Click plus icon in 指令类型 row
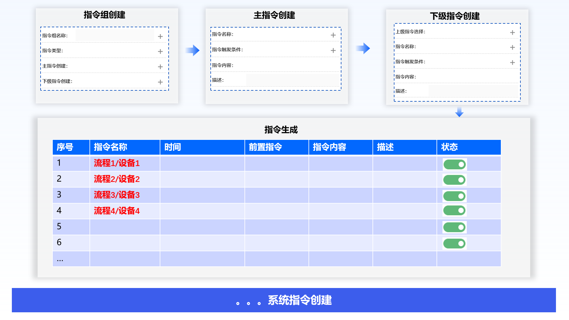Viewport: 569px width, 320px height. (160, 52)
